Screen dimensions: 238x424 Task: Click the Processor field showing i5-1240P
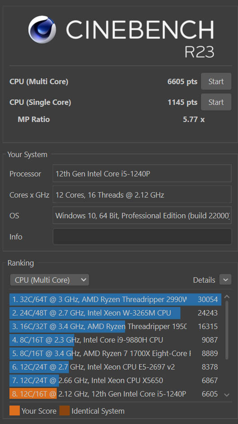tap(142, 174)
